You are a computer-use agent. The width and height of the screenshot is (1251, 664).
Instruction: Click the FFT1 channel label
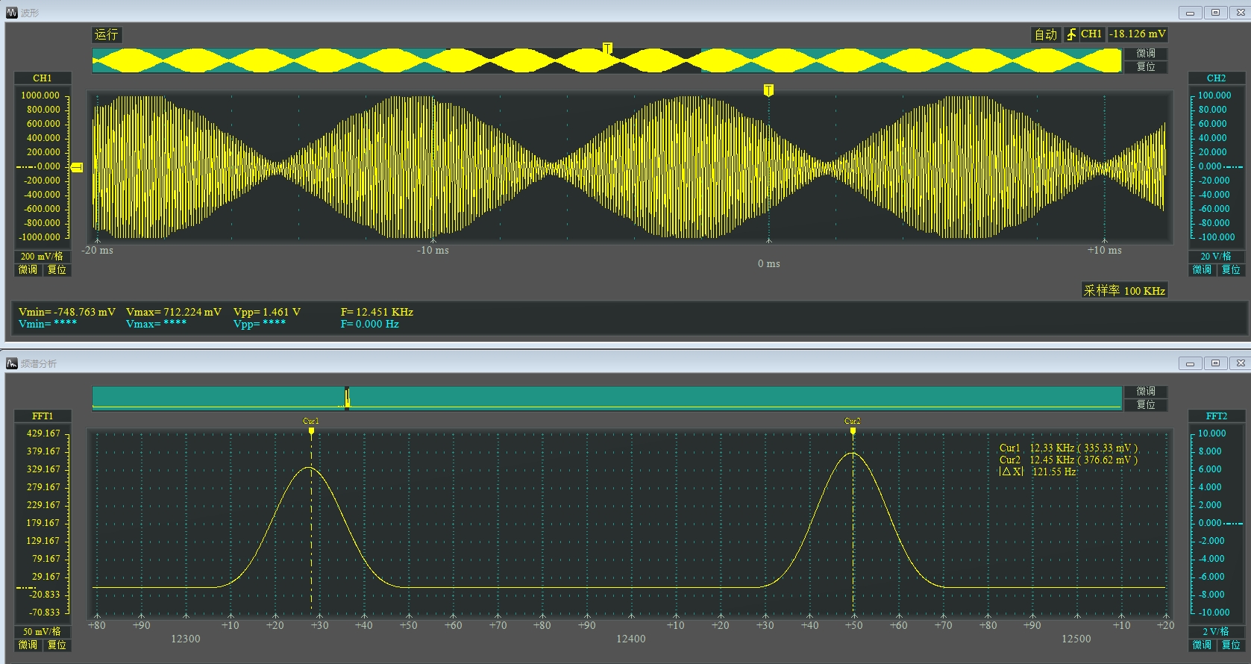pos(43,416)
